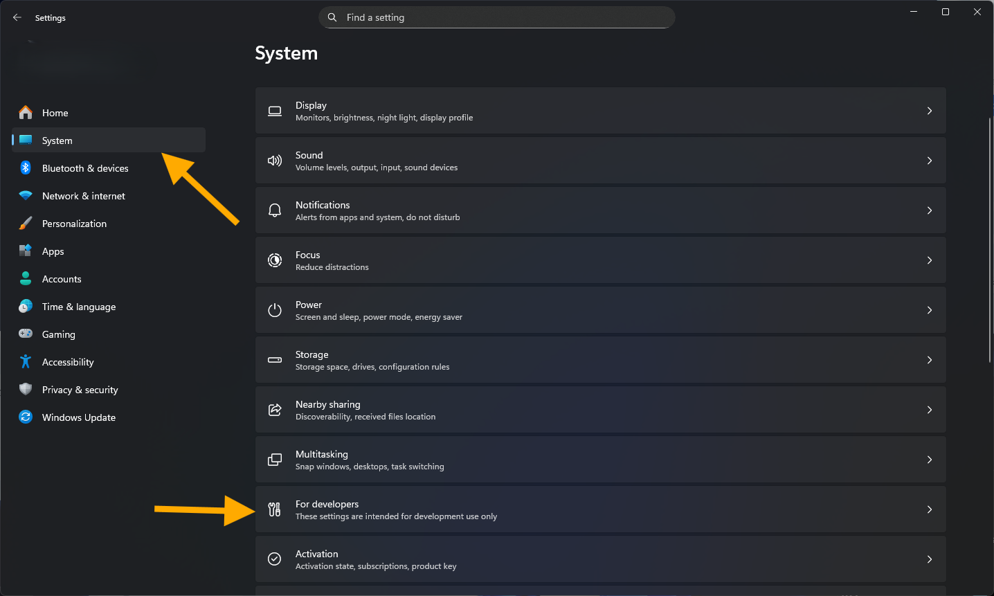Click the Bluetooth & devices sidebar icon
Viewport: 994px width, 596px height.
[26, 168]
